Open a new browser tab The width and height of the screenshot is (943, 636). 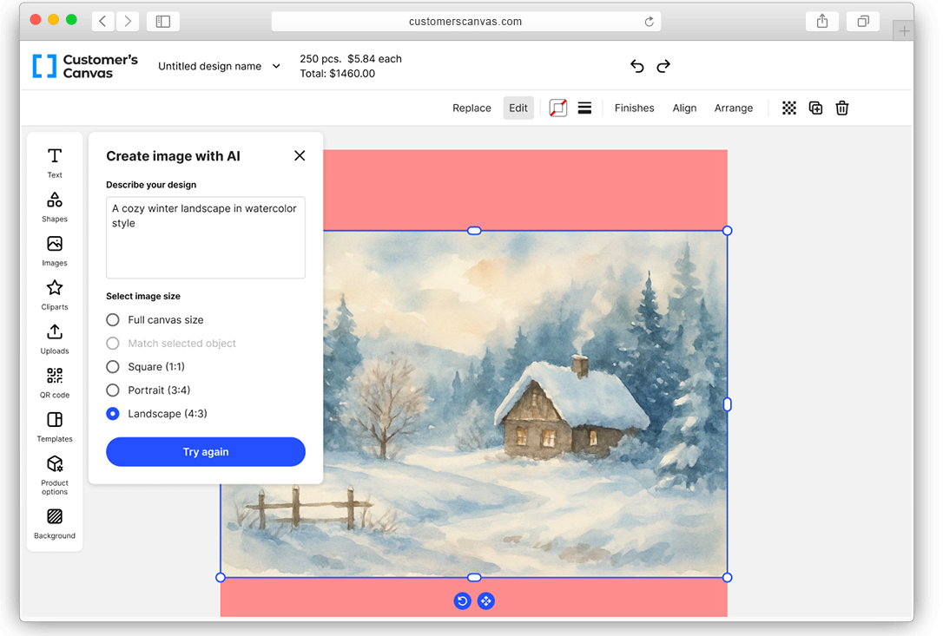(904, 30)
